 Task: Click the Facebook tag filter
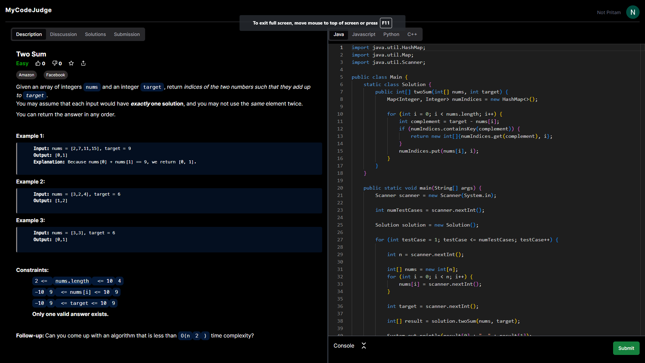tap(55, 75)
